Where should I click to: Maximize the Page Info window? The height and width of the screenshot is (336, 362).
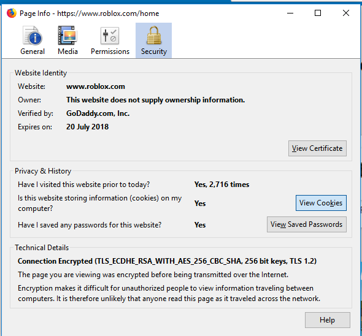(x=318, y=13)
